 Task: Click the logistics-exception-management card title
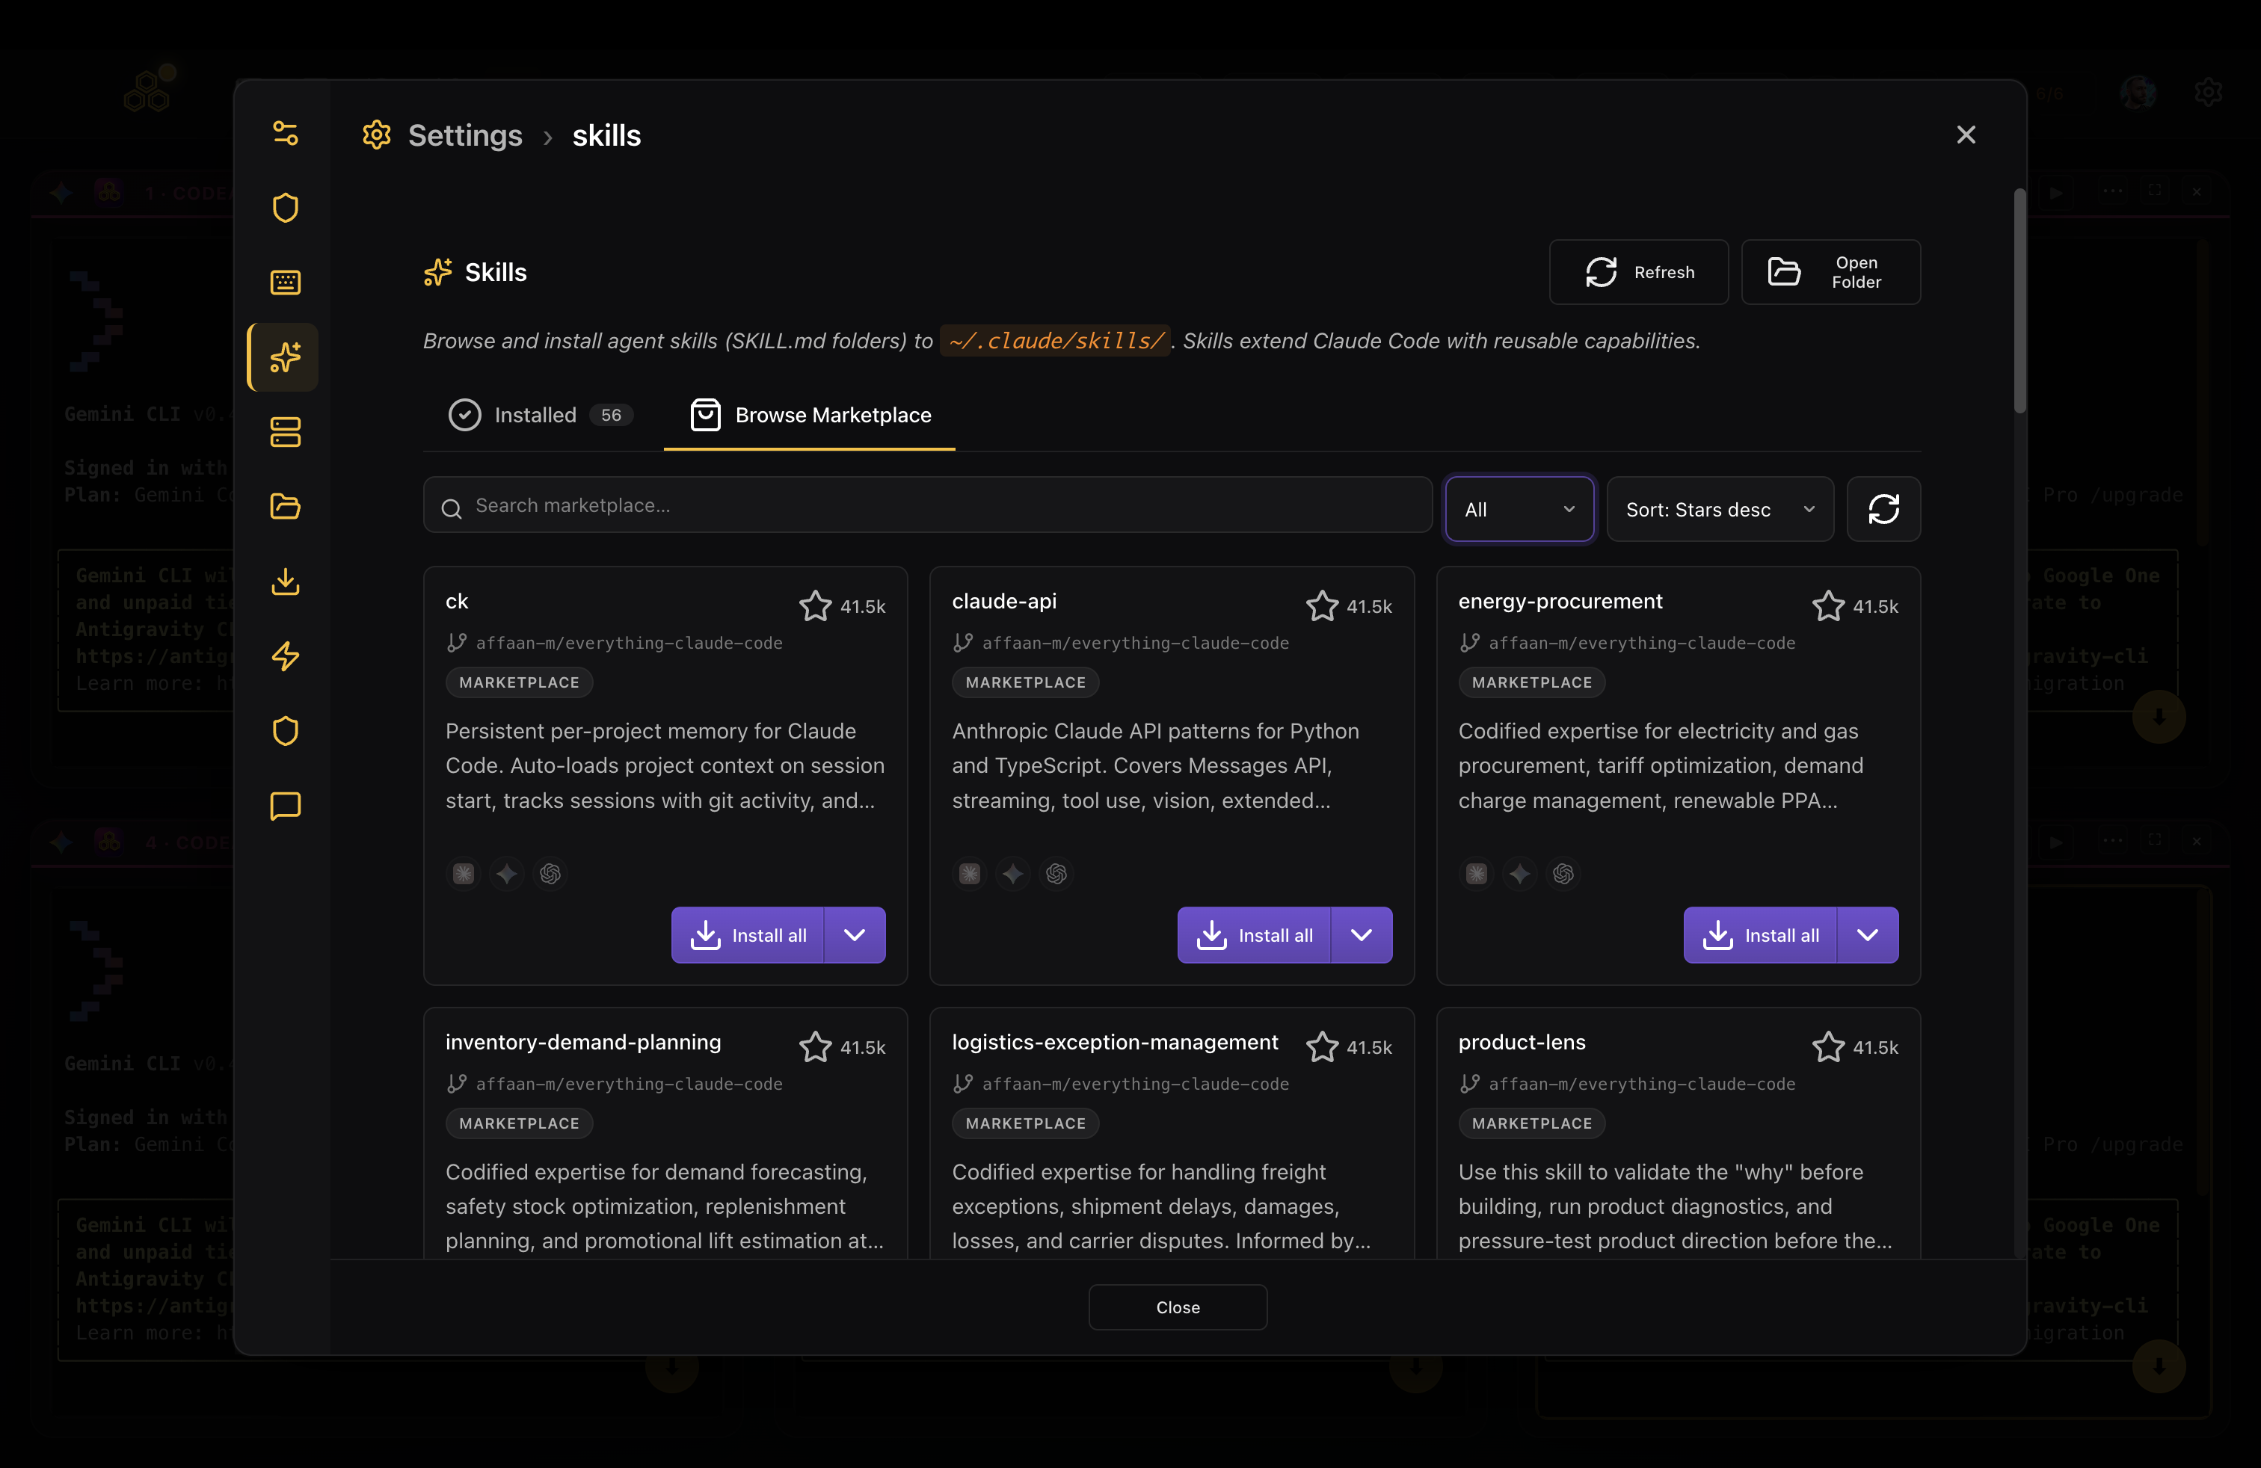click(x=1114, y=1042)
